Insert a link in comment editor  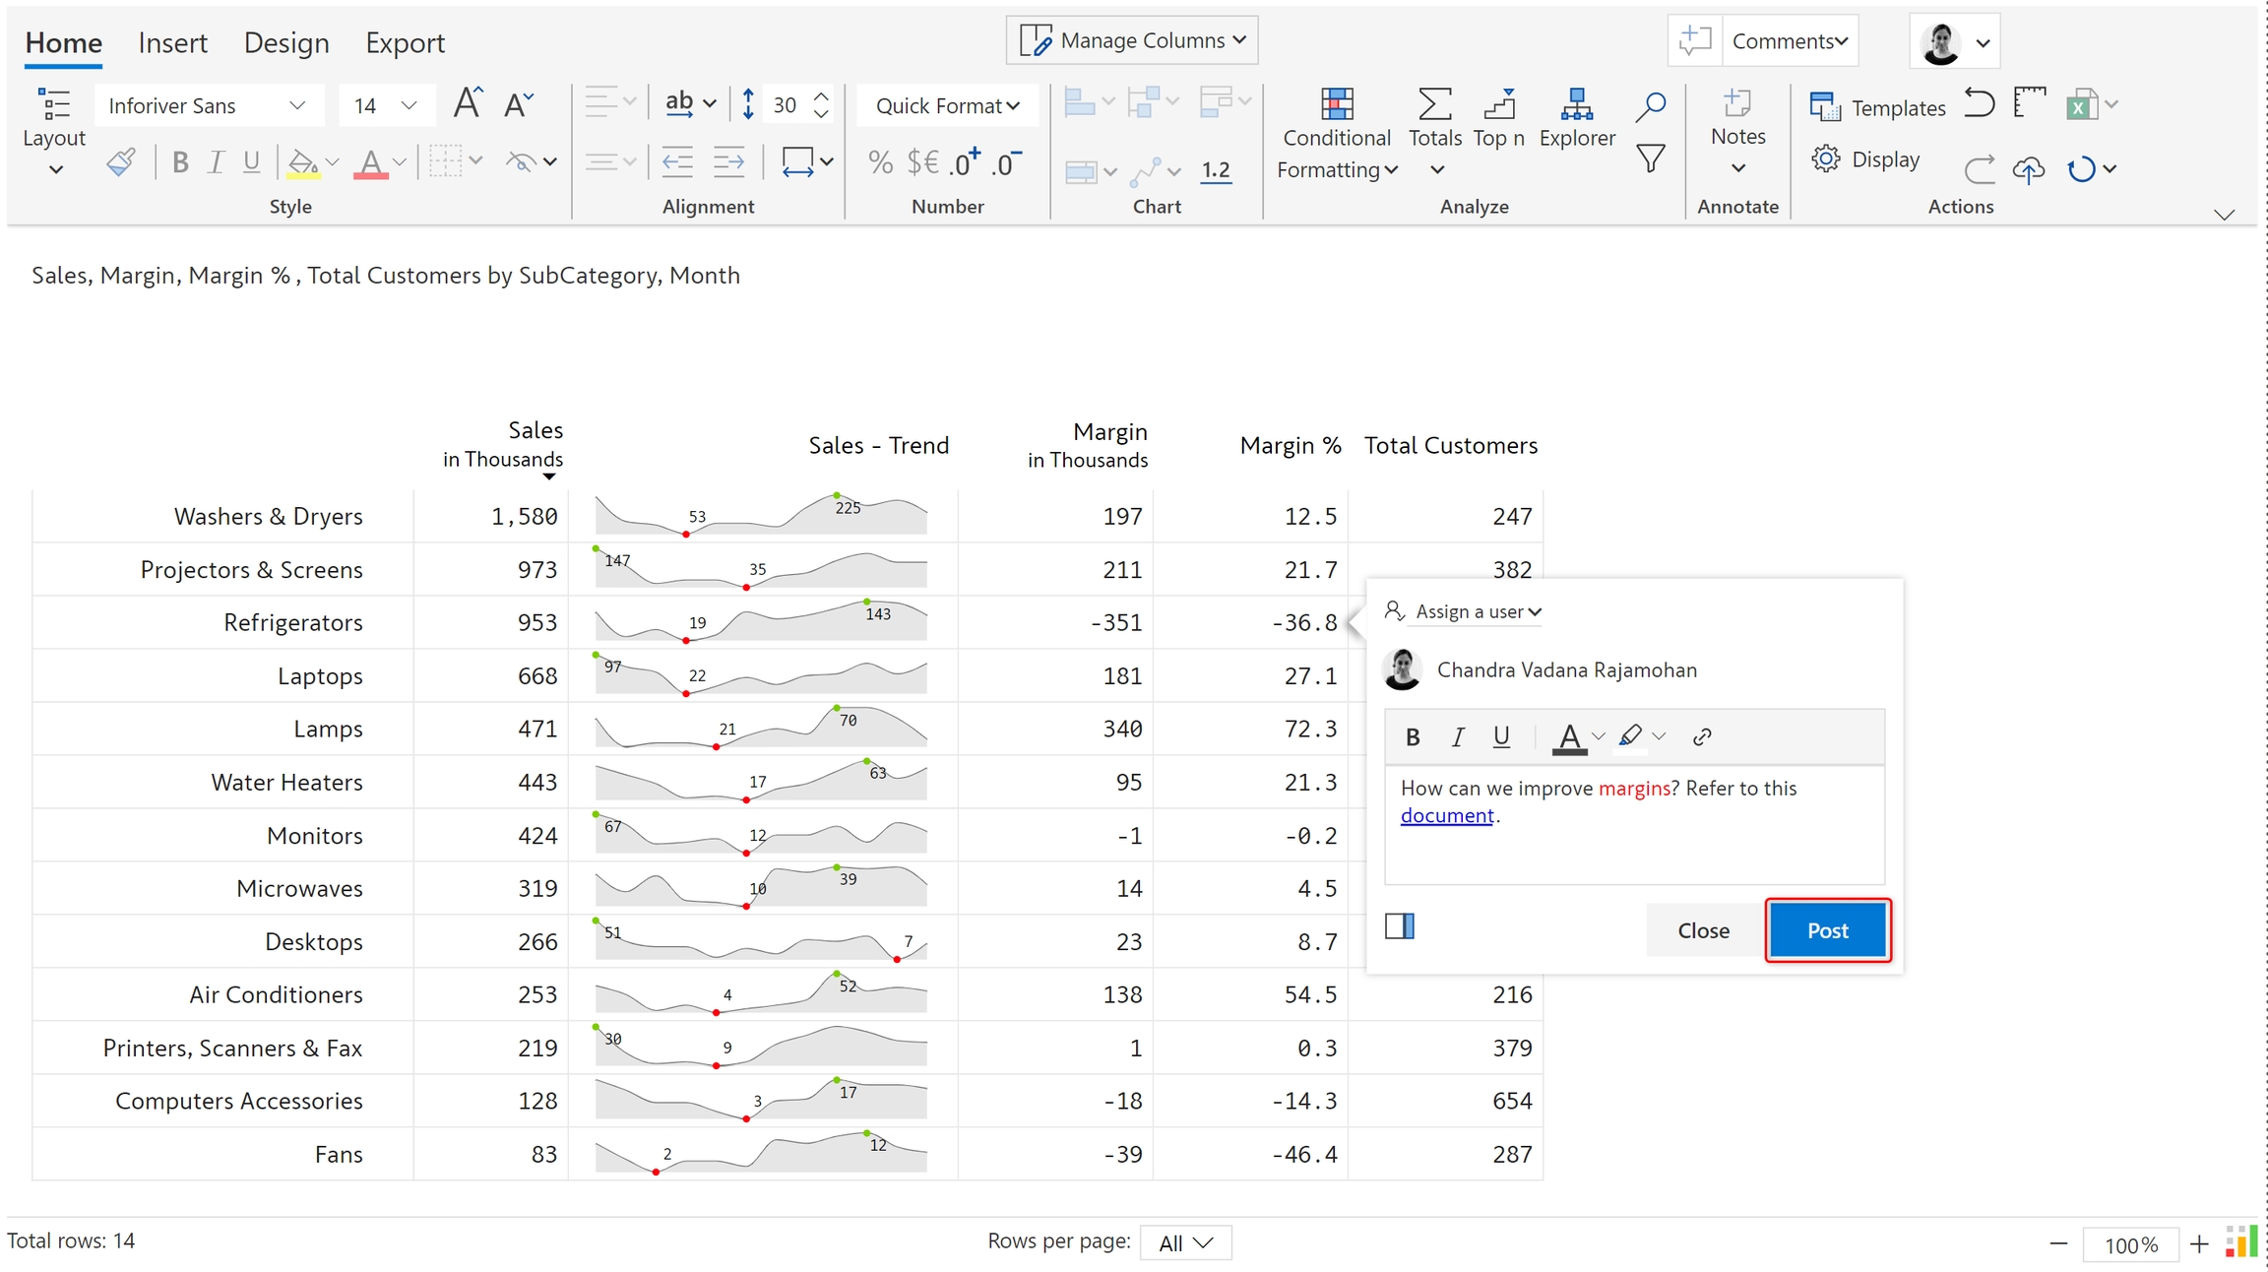pos(1702,736)
